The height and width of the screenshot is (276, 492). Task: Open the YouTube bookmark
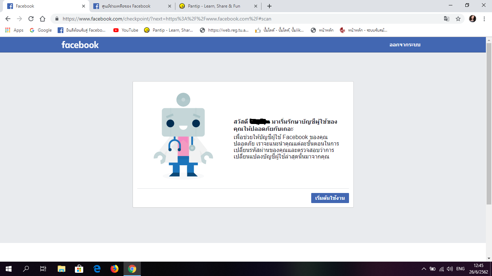[126, 30]
